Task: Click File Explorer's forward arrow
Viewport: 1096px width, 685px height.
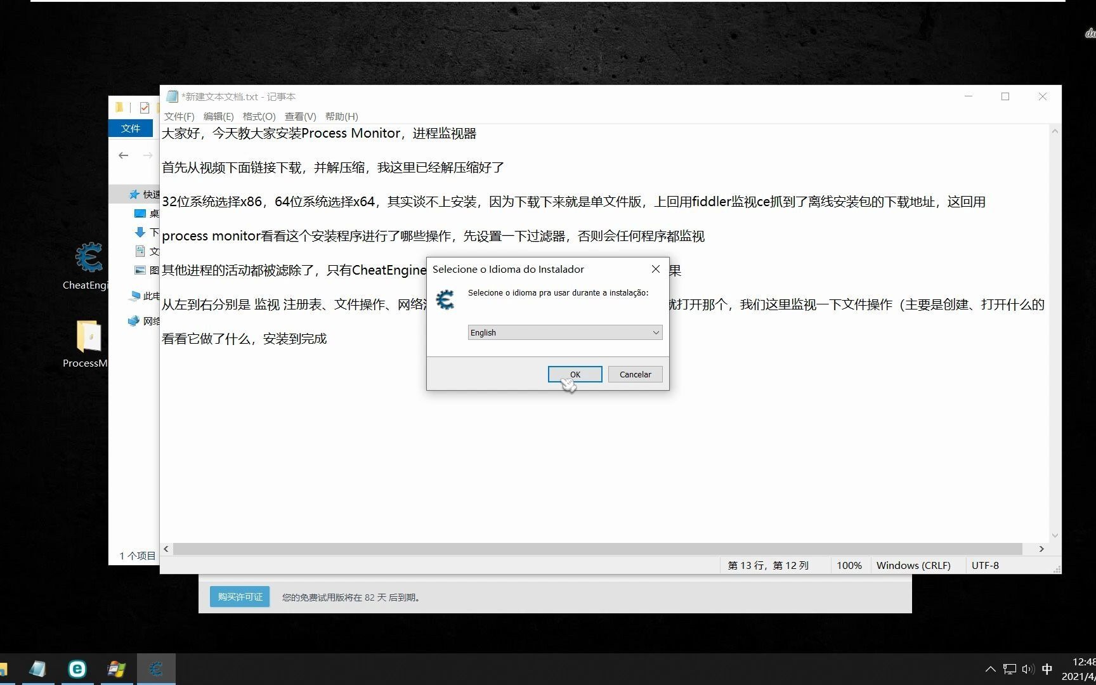Action: pyautogui.click(x=148, y=155)
